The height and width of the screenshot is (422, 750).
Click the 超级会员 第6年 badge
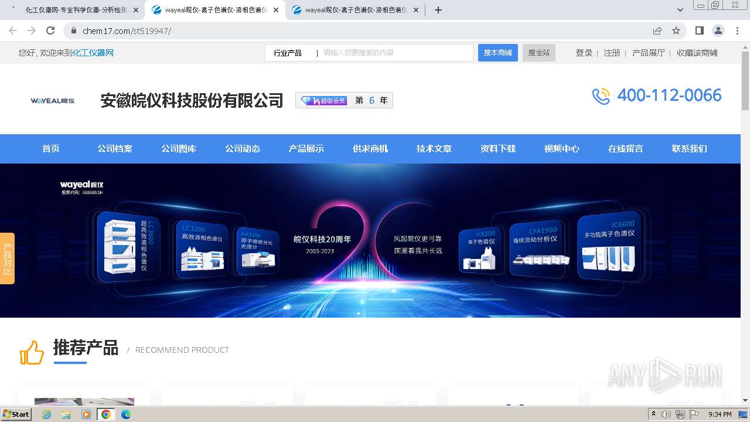(x=344, y=100)
